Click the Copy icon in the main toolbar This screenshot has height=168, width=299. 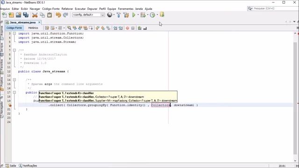42,15
